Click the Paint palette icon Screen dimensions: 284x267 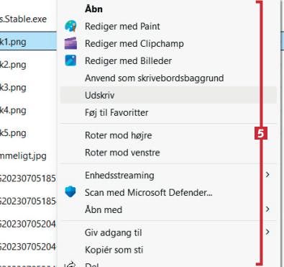[x=70, y=26]
